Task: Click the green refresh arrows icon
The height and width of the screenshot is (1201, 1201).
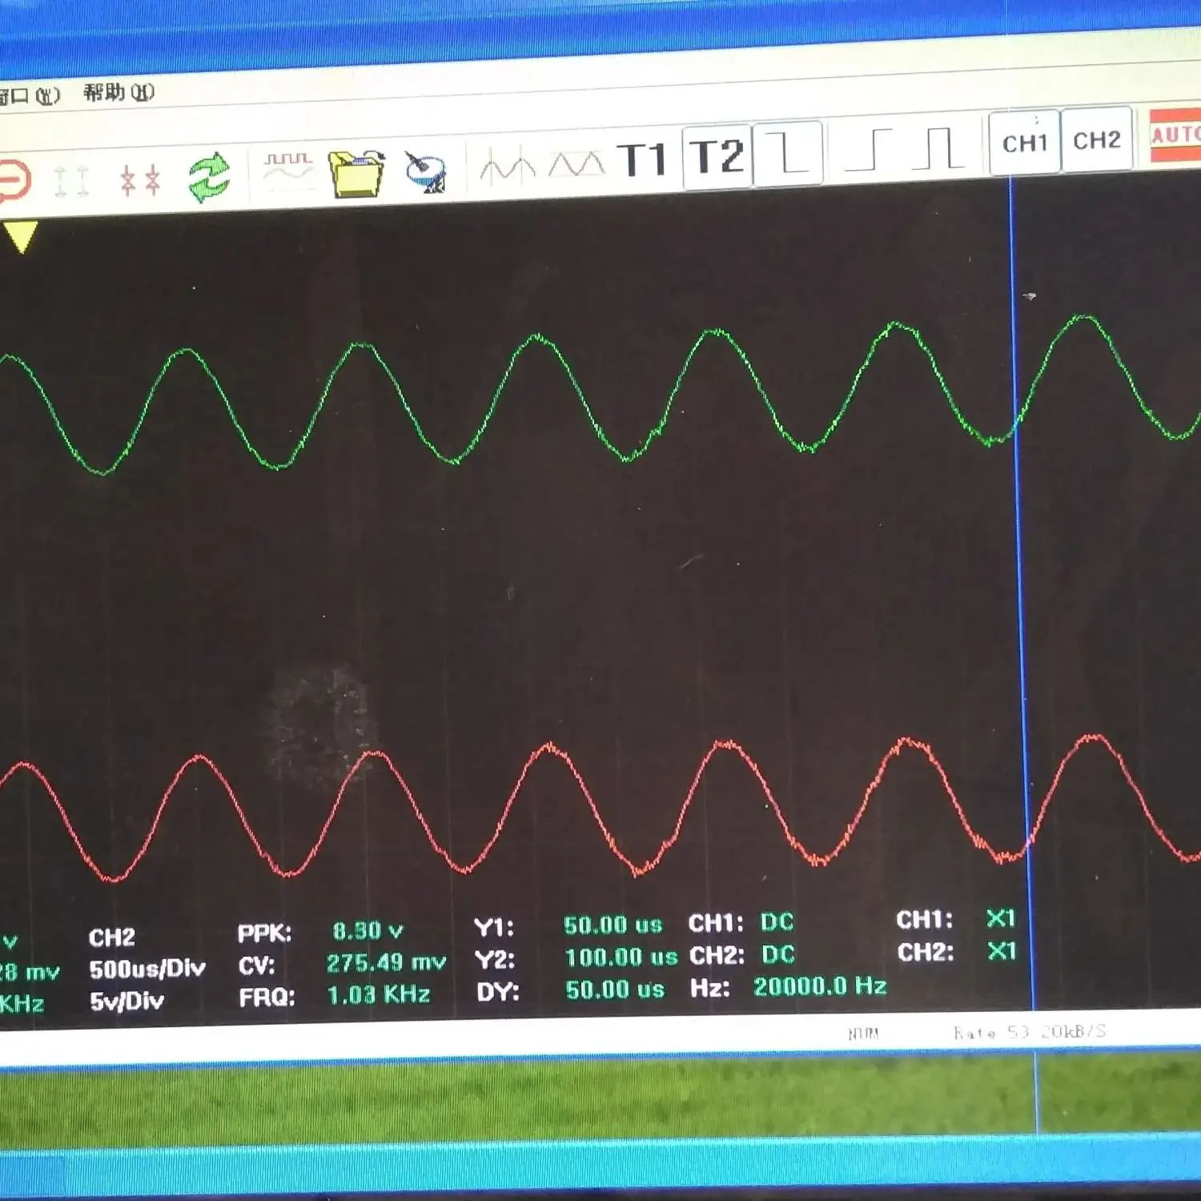Action: [209, 177]
